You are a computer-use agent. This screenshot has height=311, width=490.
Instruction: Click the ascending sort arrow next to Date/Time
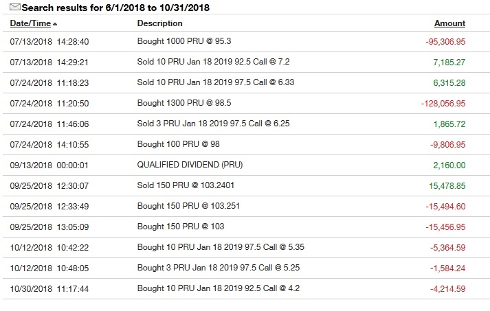55,24
